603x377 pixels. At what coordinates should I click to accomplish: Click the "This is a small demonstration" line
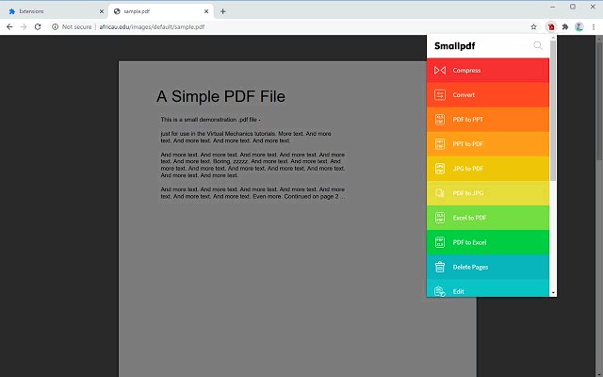click(211, 120)
